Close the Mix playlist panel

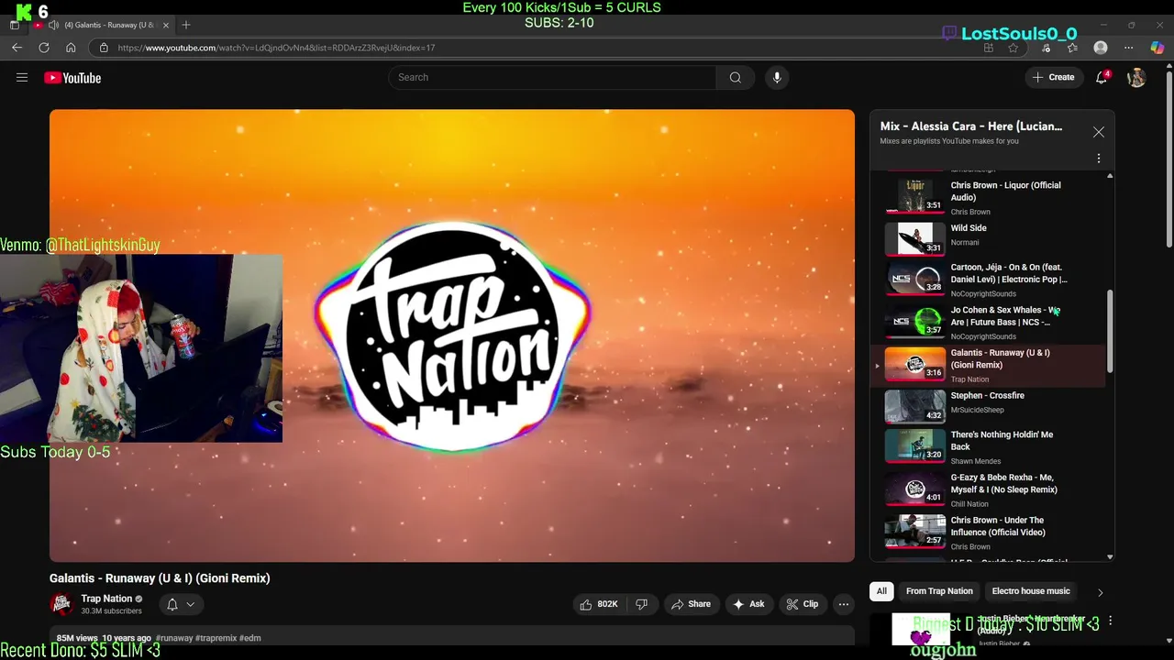(1099, 132)
